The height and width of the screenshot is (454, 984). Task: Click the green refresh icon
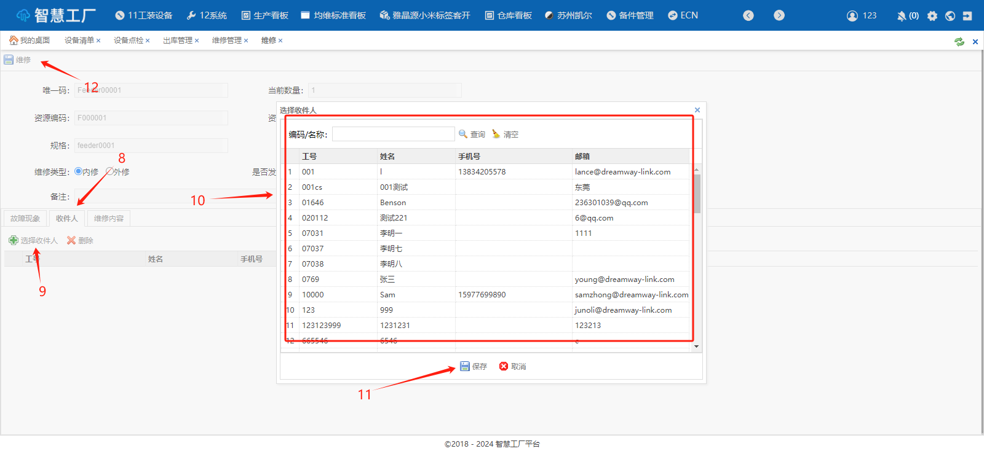(x=959, y=42)
